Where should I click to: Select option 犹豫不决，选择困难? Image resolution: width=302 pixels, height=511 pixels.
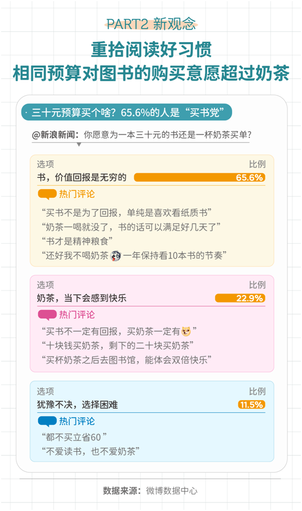[x=77, y=405]
